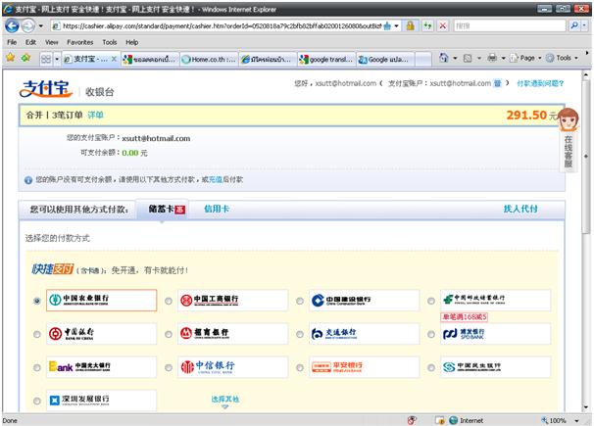Image resolution: width=594 pixels, height=426 pixels.
Task: Click the 充值 recharge link
Action: tap(216, 179)
